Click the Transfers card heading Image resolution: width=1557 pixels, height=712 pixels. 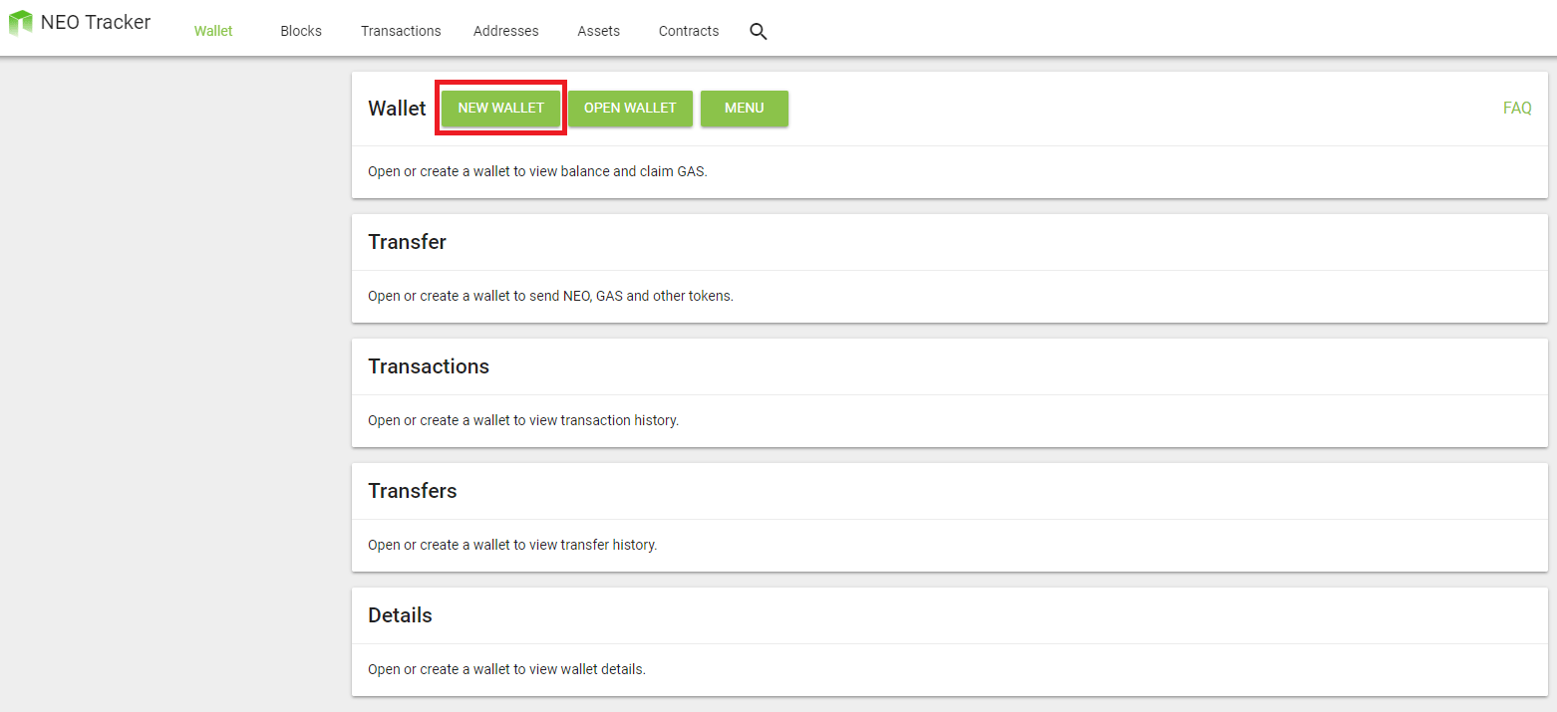413,491
